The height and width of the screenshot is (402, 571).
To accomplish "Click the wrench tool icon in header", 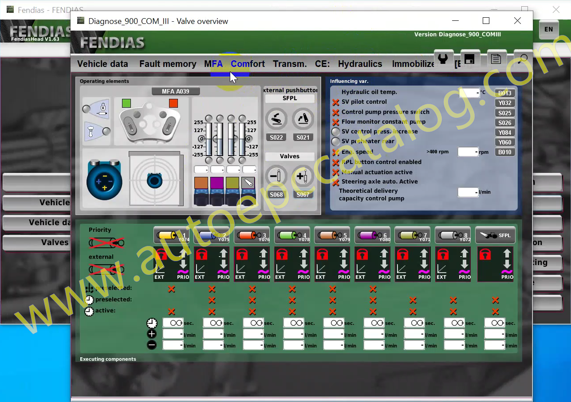I will (443, 59).
